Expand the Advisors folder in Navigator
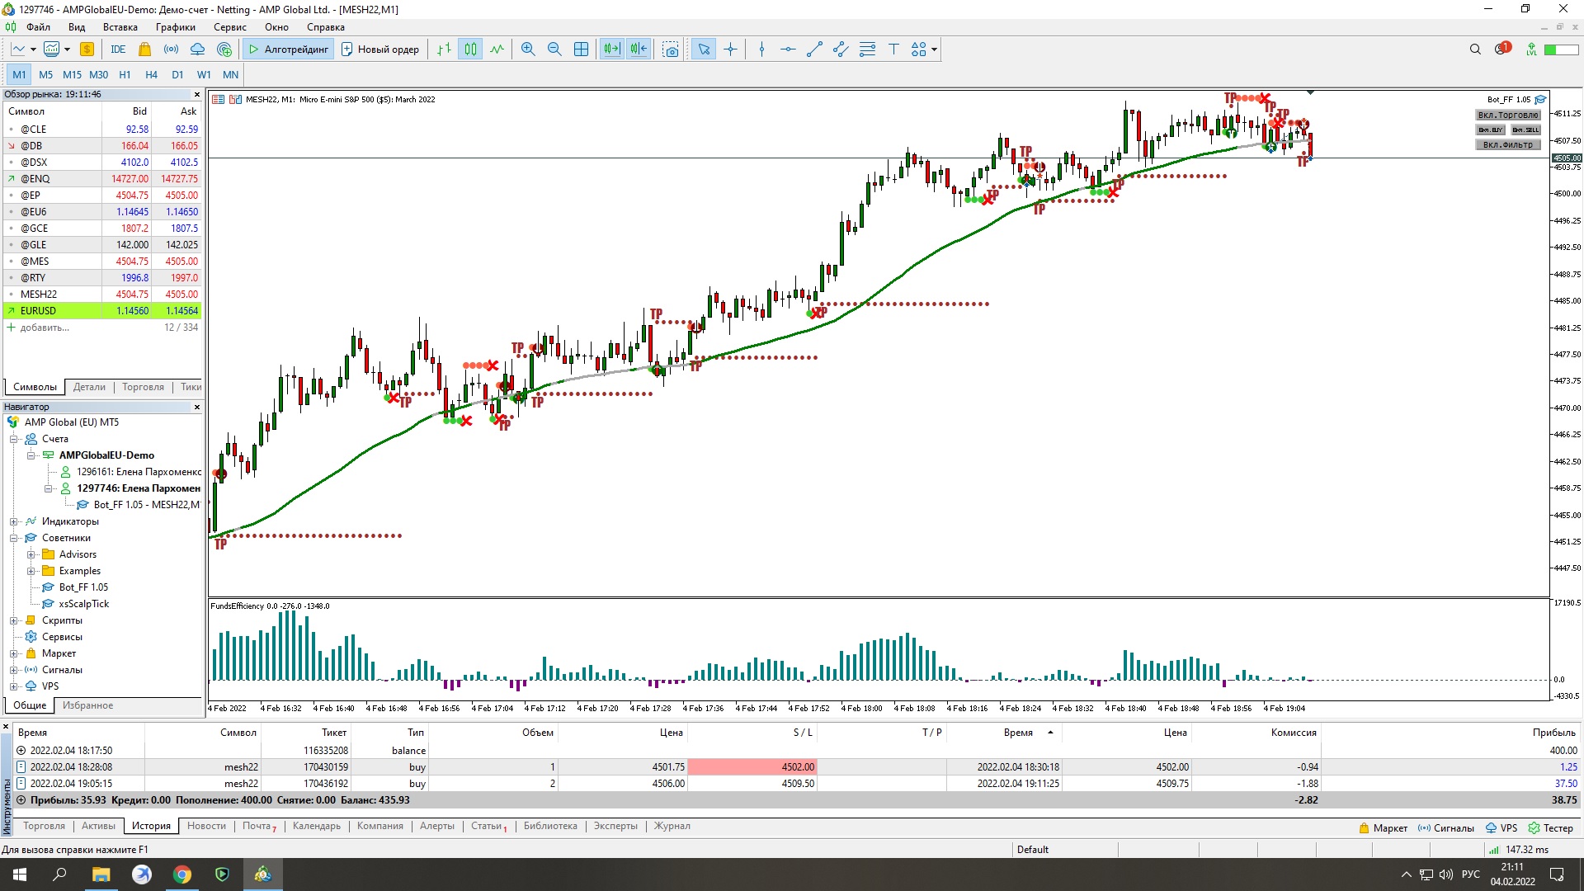Image resolution: width=1584 pixels, height=891 pixels. pos(31,554)
